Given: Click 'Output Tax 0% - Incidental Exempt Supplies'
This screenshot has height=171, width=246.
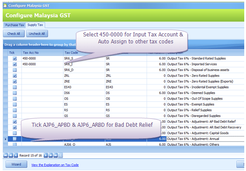Looking at the screenshot, I should click(x=198, y=87).
